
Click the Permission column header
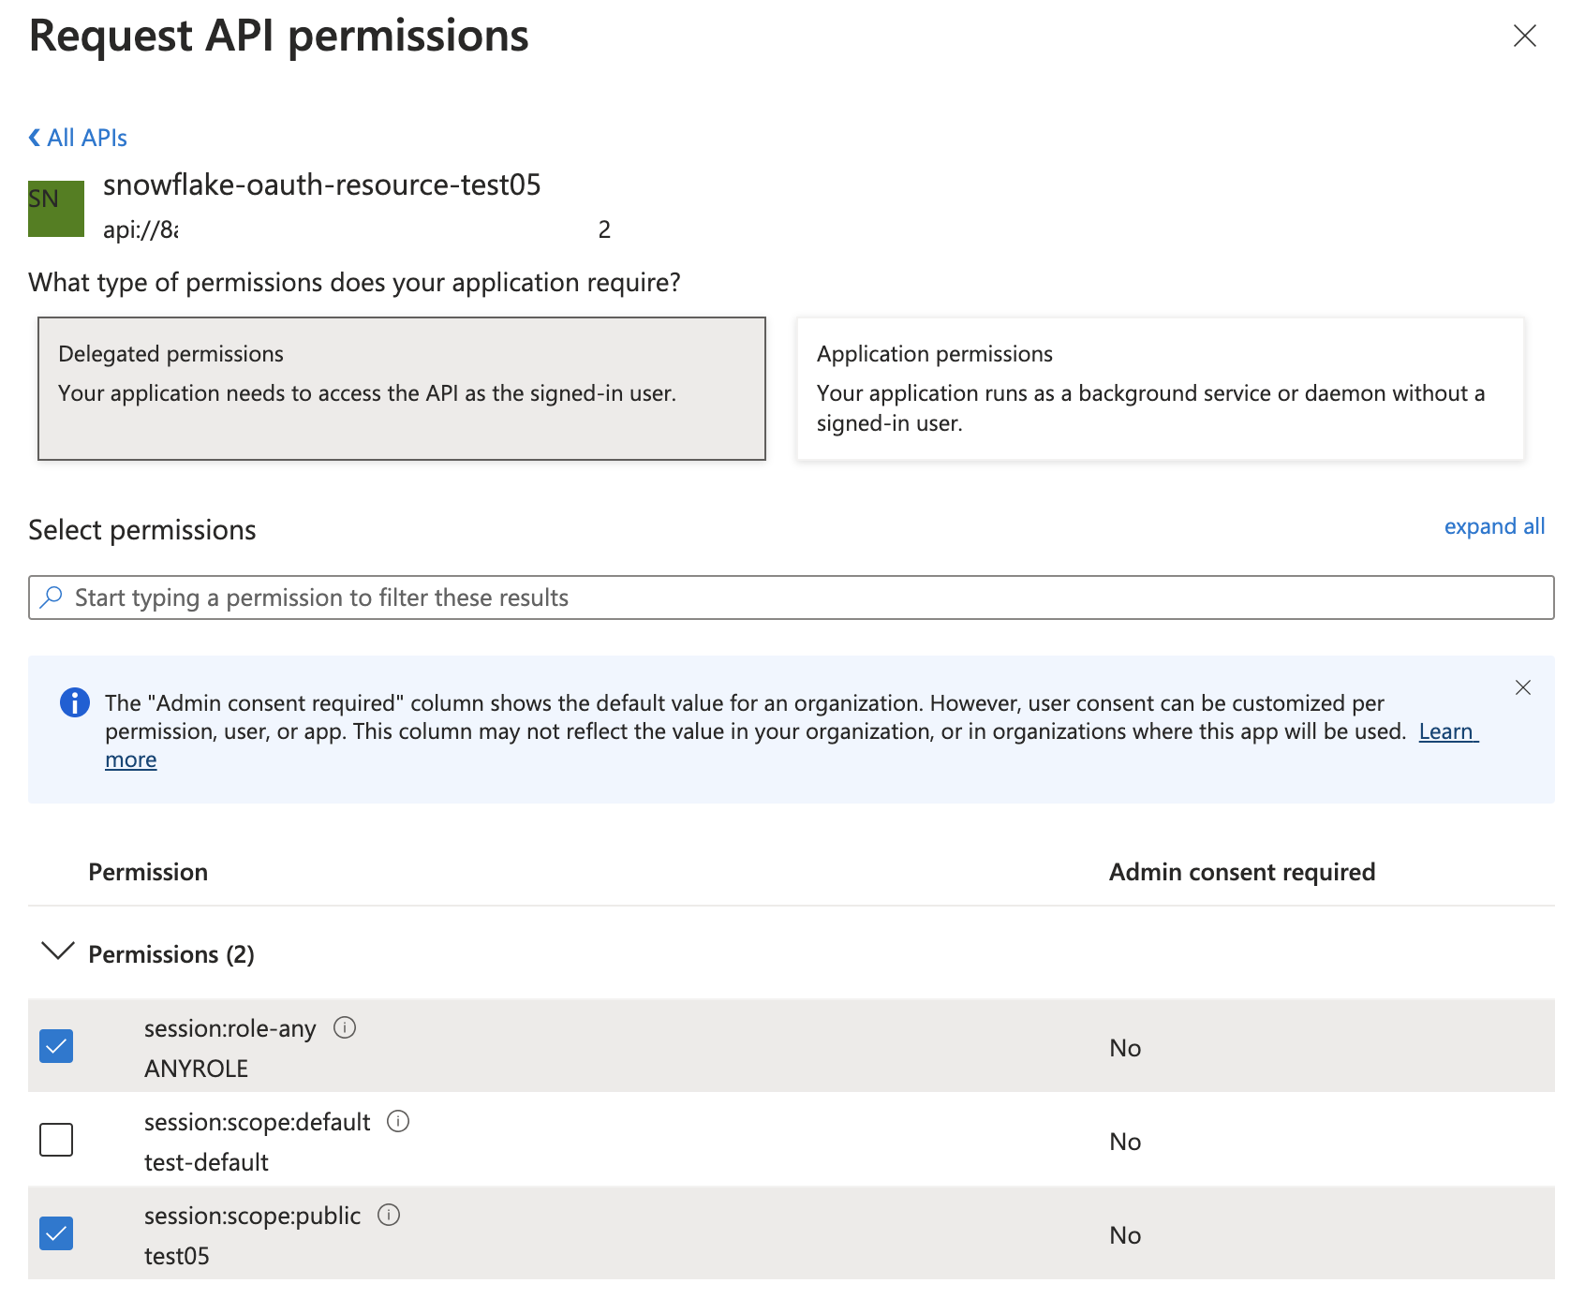148,872
